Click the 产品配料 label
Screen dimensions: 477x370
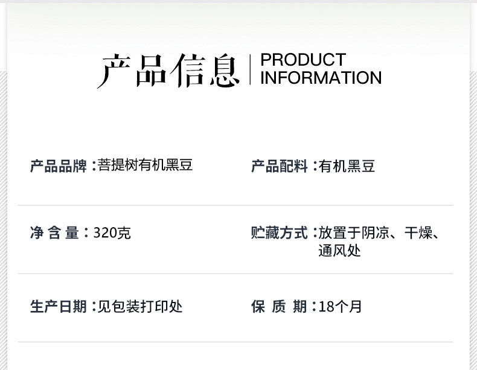280,166
